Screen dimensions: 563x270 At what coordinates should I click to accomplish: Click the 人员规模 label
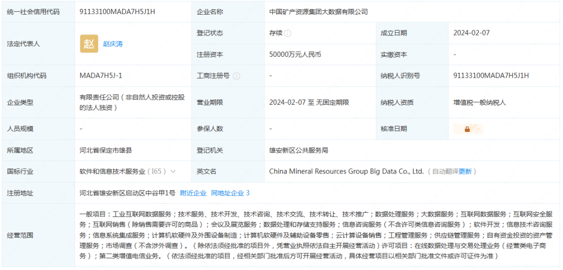pyautogui.click(x=20, y=129)
